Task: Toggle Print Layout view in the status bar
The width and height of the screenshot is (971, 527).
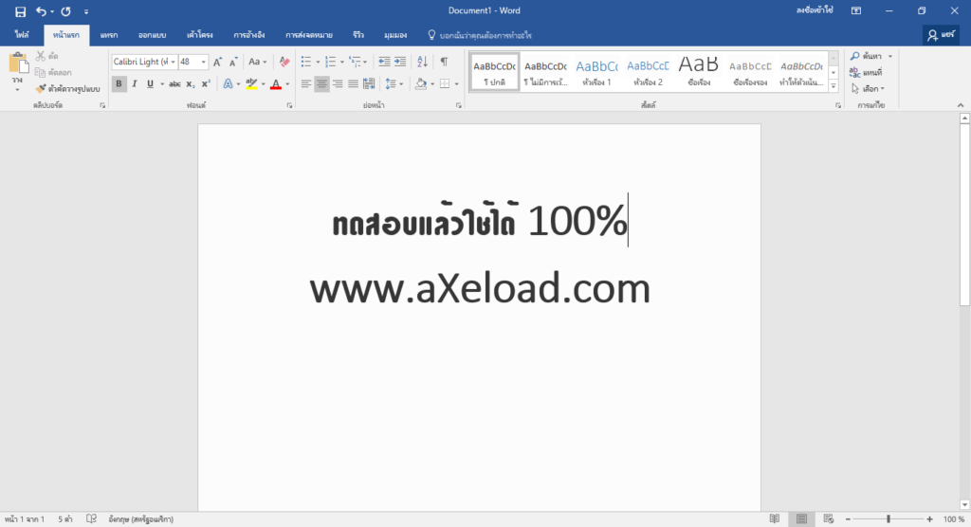Action: pyautogui.click(x=801, y=519)
